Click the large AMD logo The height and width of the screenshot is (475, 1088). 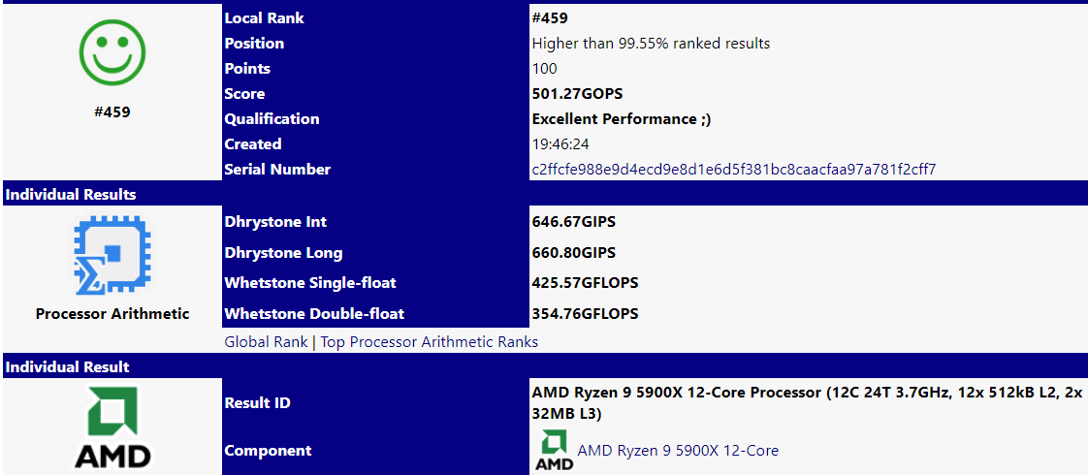(x=112, y=428)
